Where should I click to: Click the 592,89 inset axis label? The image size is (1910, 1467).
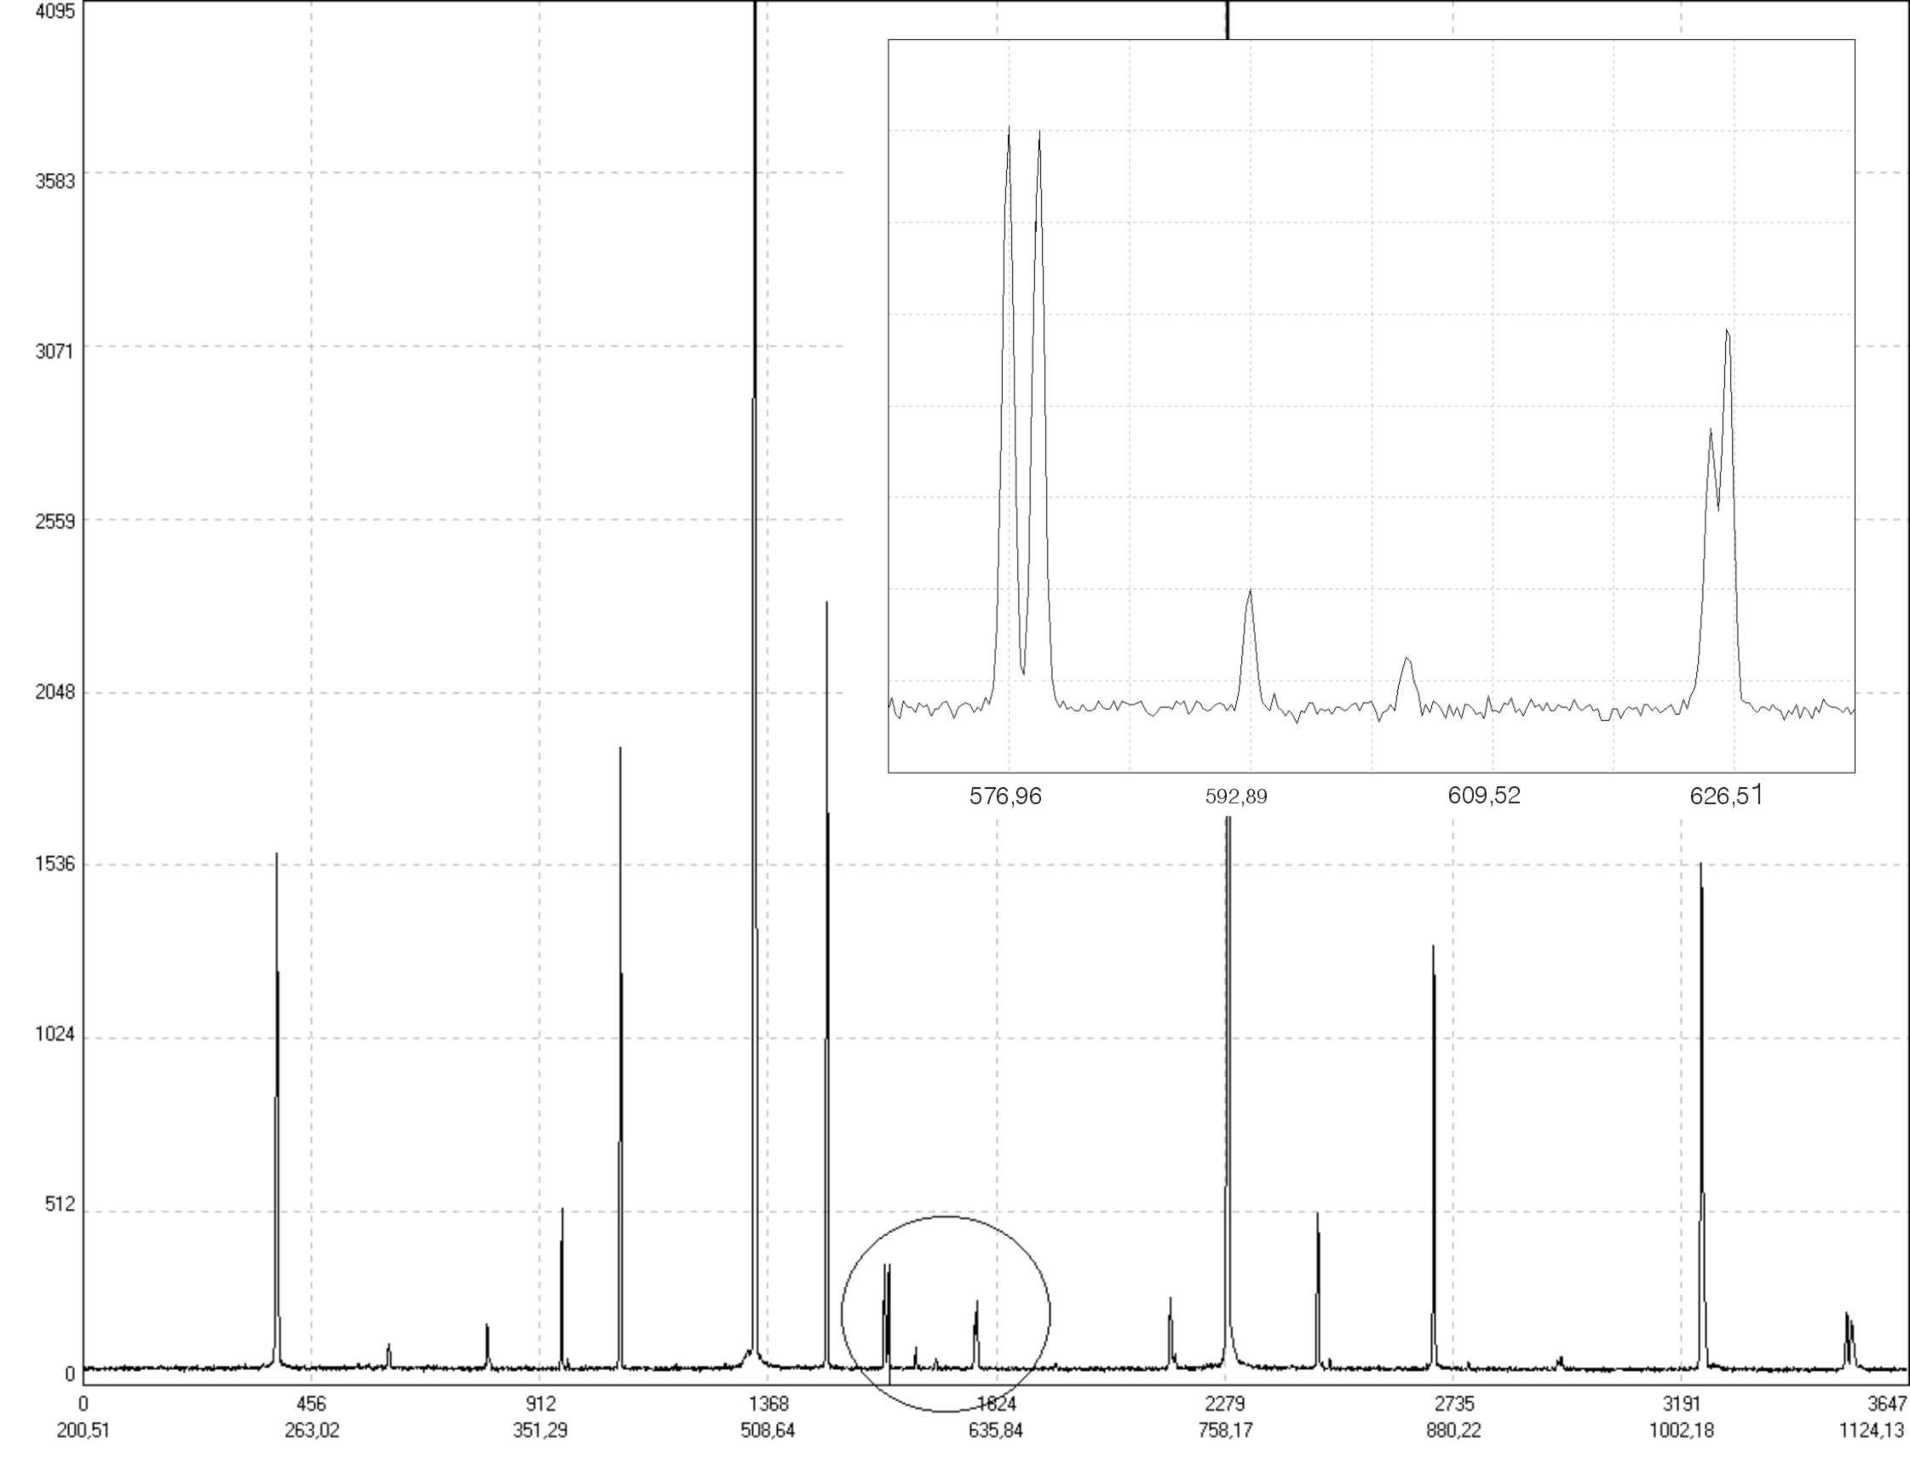click(x=1236, y=797)
